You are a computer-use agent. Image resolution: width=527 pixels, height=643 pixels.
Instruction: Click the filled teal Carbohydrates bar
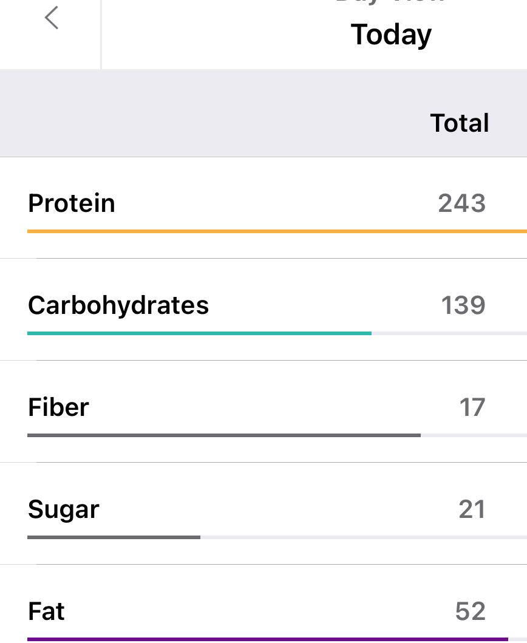pos(199,333)
